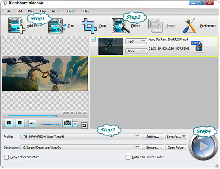Open the File menu
This screenshot has height=169, width=220.
pos(8,11)
